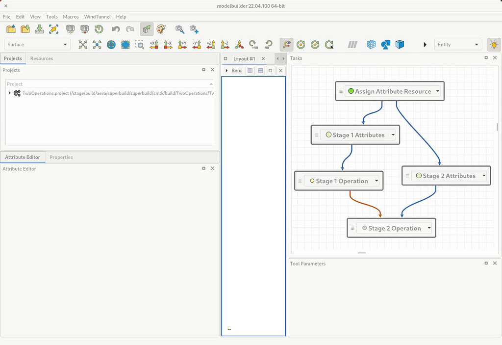Click the isometric view axes icon
Screen dimensions: 502x345
[239, 45]
